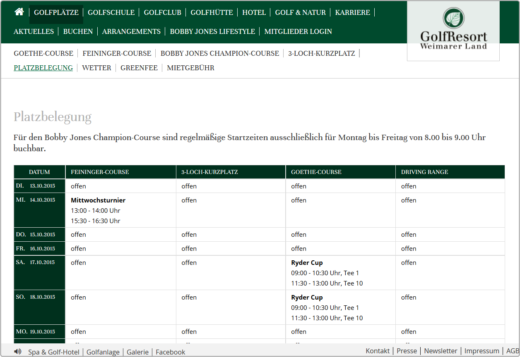Viewport: 520px width, 357px height.
Task: Open Golf & Natur menu item
Action: (x=301, y=13)
